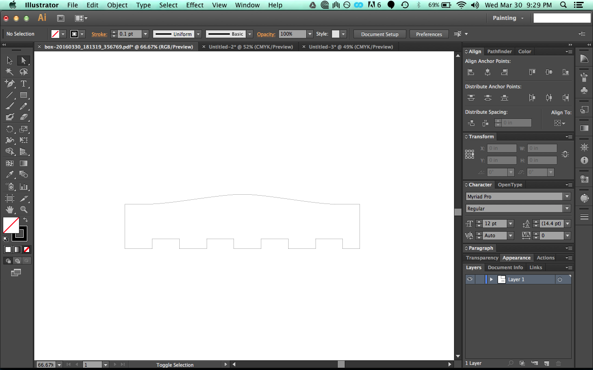Select the Magic Wand tool
593x370 pixels.
[x=10, y=71]
